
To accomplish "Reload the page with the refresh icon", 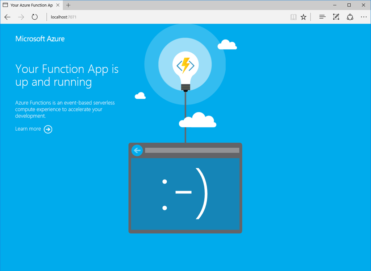I will click(x=34, y=17).
